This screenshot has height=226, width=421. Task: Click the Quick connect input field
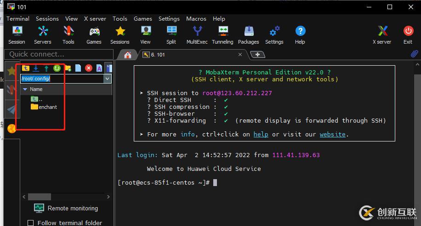(57, 54)
